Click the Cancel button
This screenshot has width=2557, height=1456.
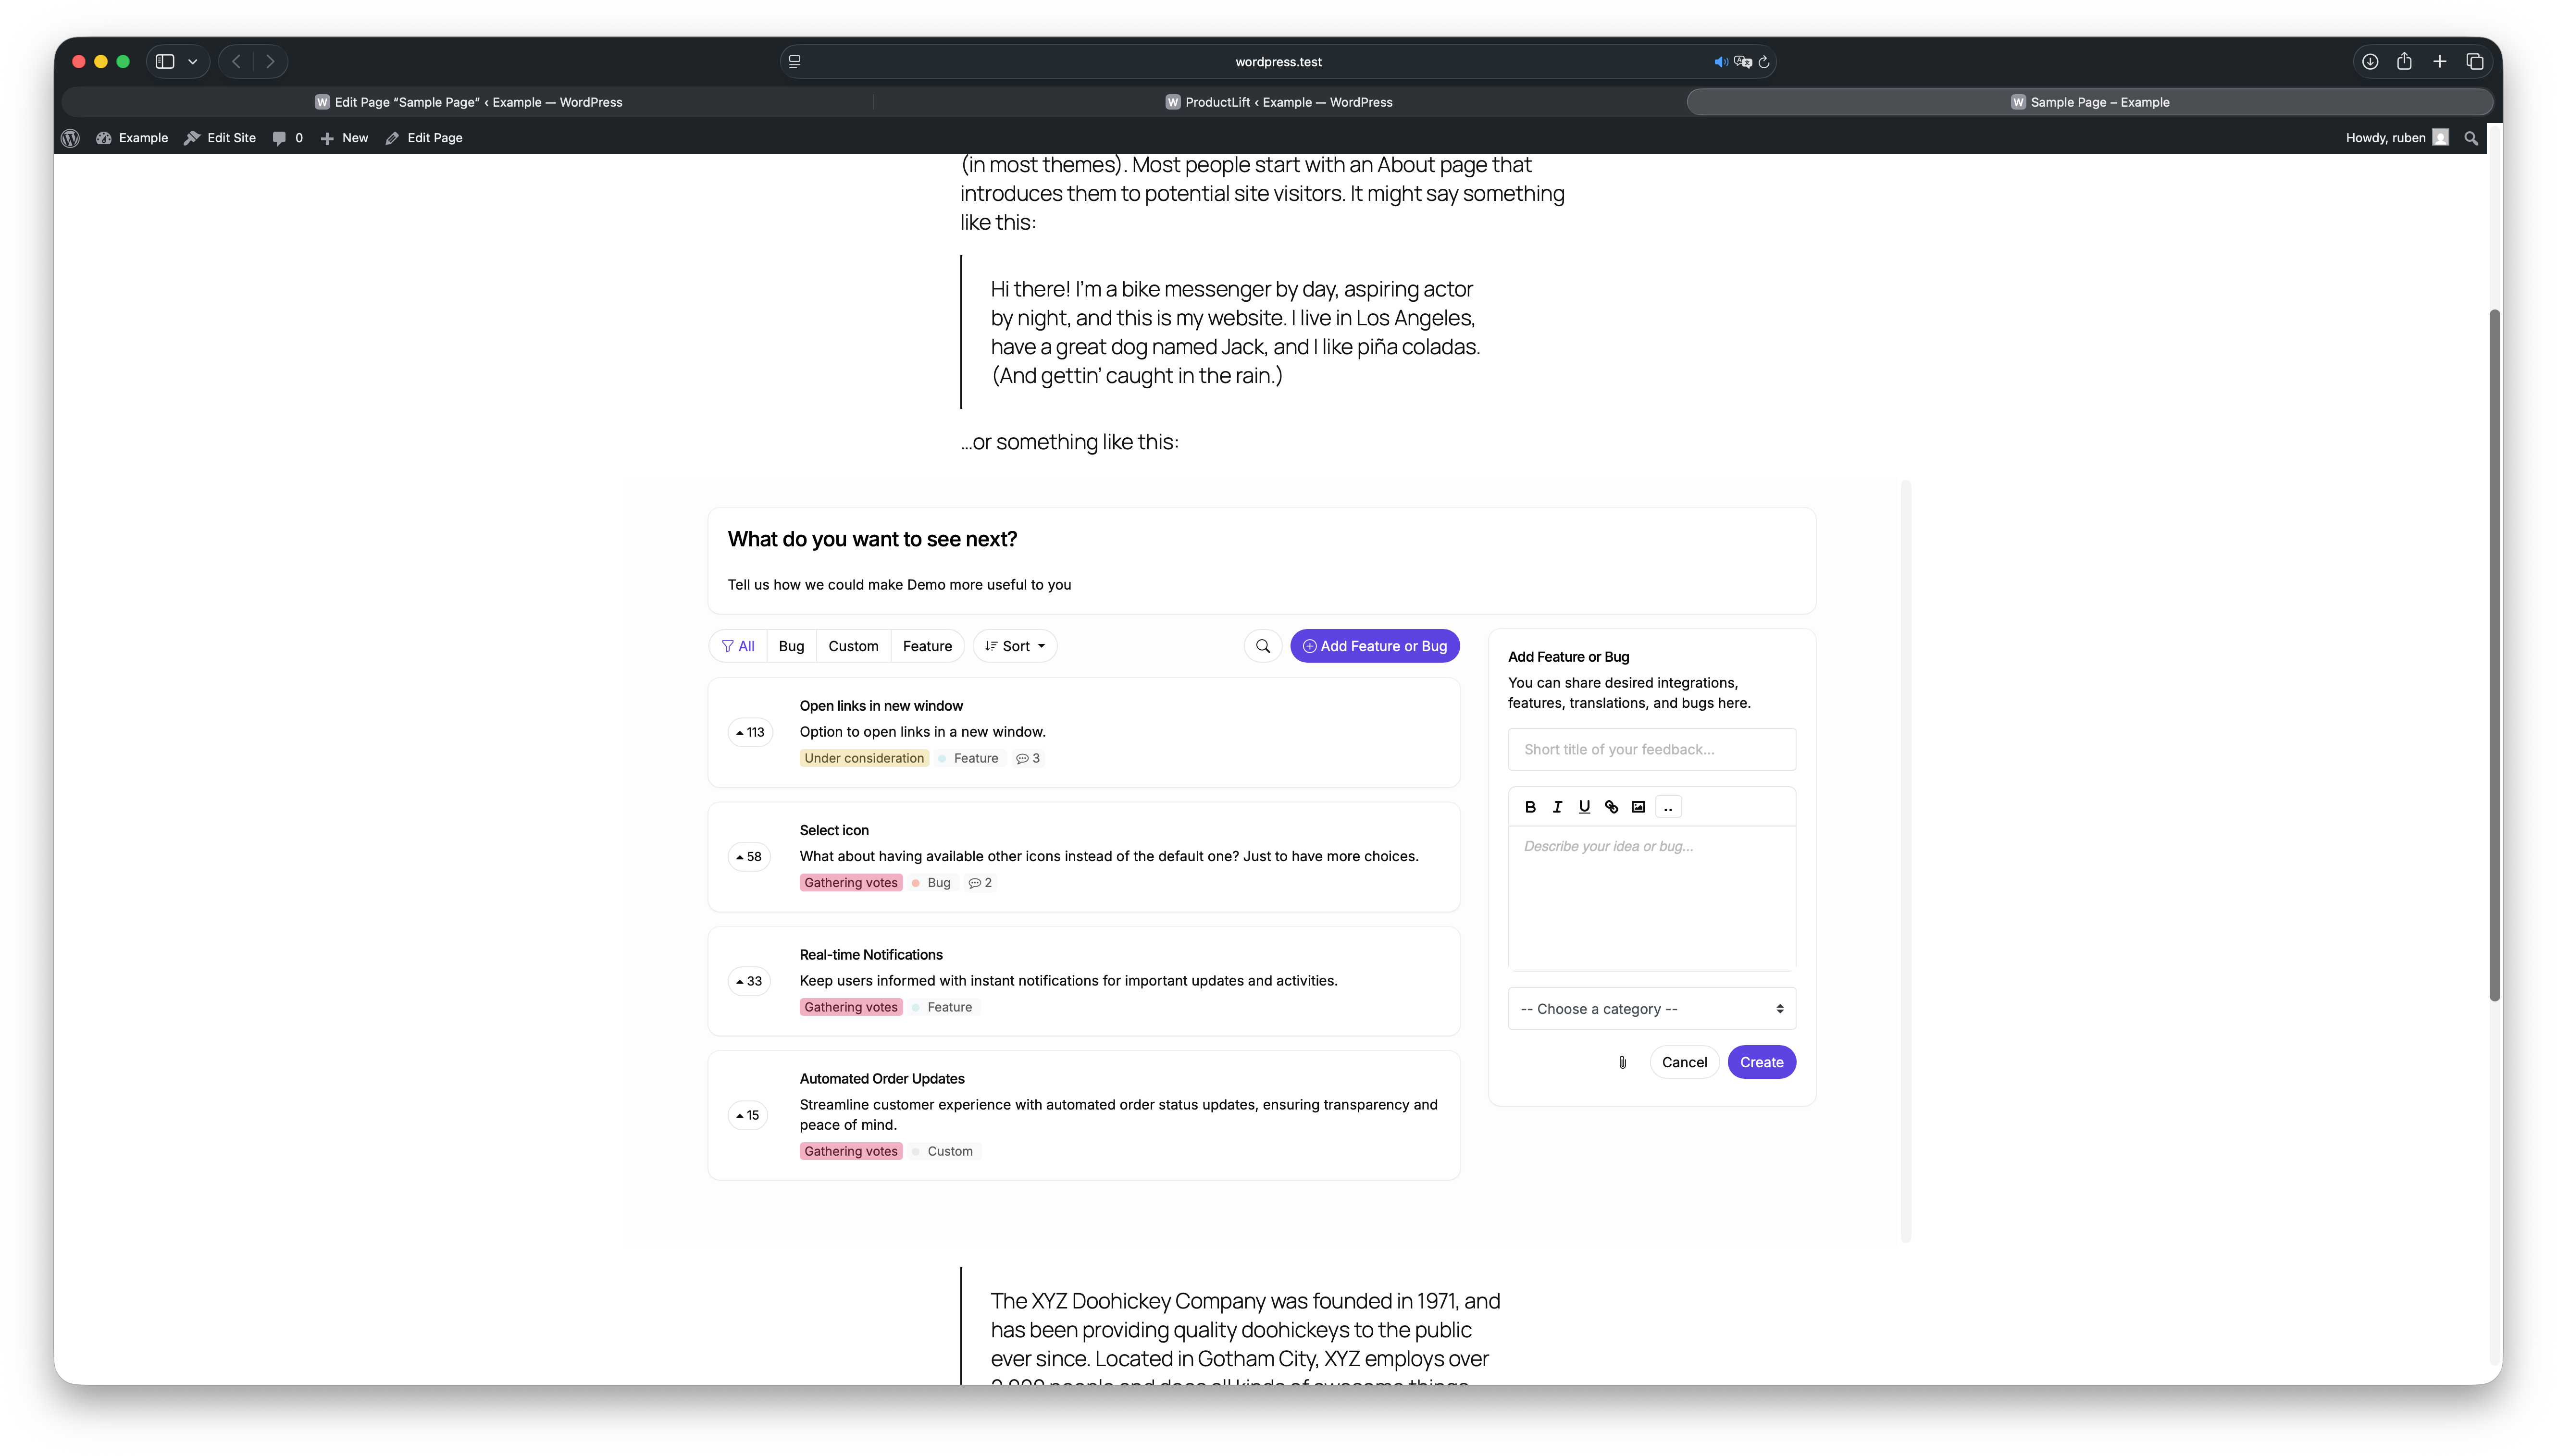tap(1684, 1063)
